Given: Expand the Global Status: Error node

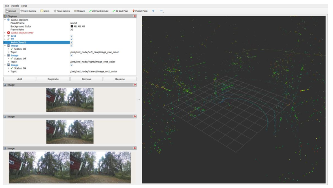Looking at the screenshot, I should pyautogui.click(x=5, y=33).
